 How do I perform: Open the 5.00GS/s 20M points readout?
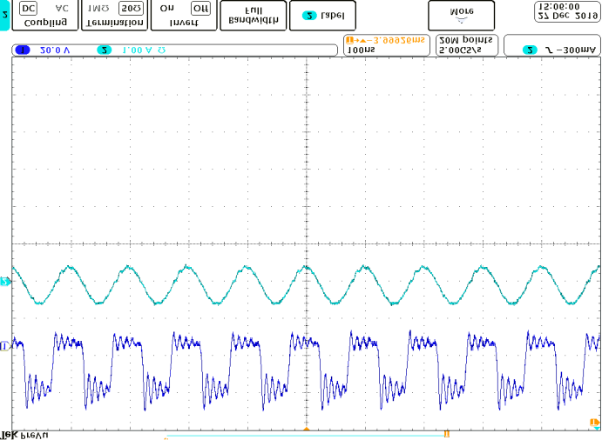pyautogui.click(x=464, y=45)
